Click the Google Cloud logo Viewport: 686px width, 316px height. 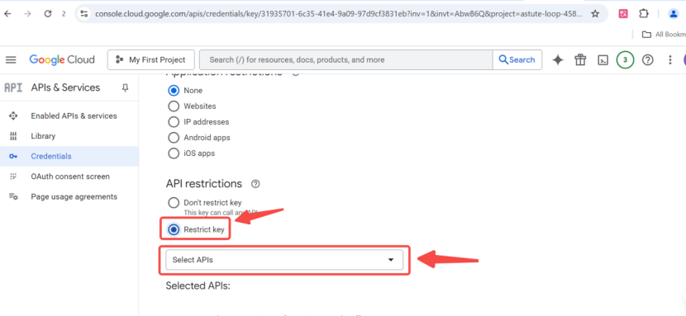click(x=62, y=59)
